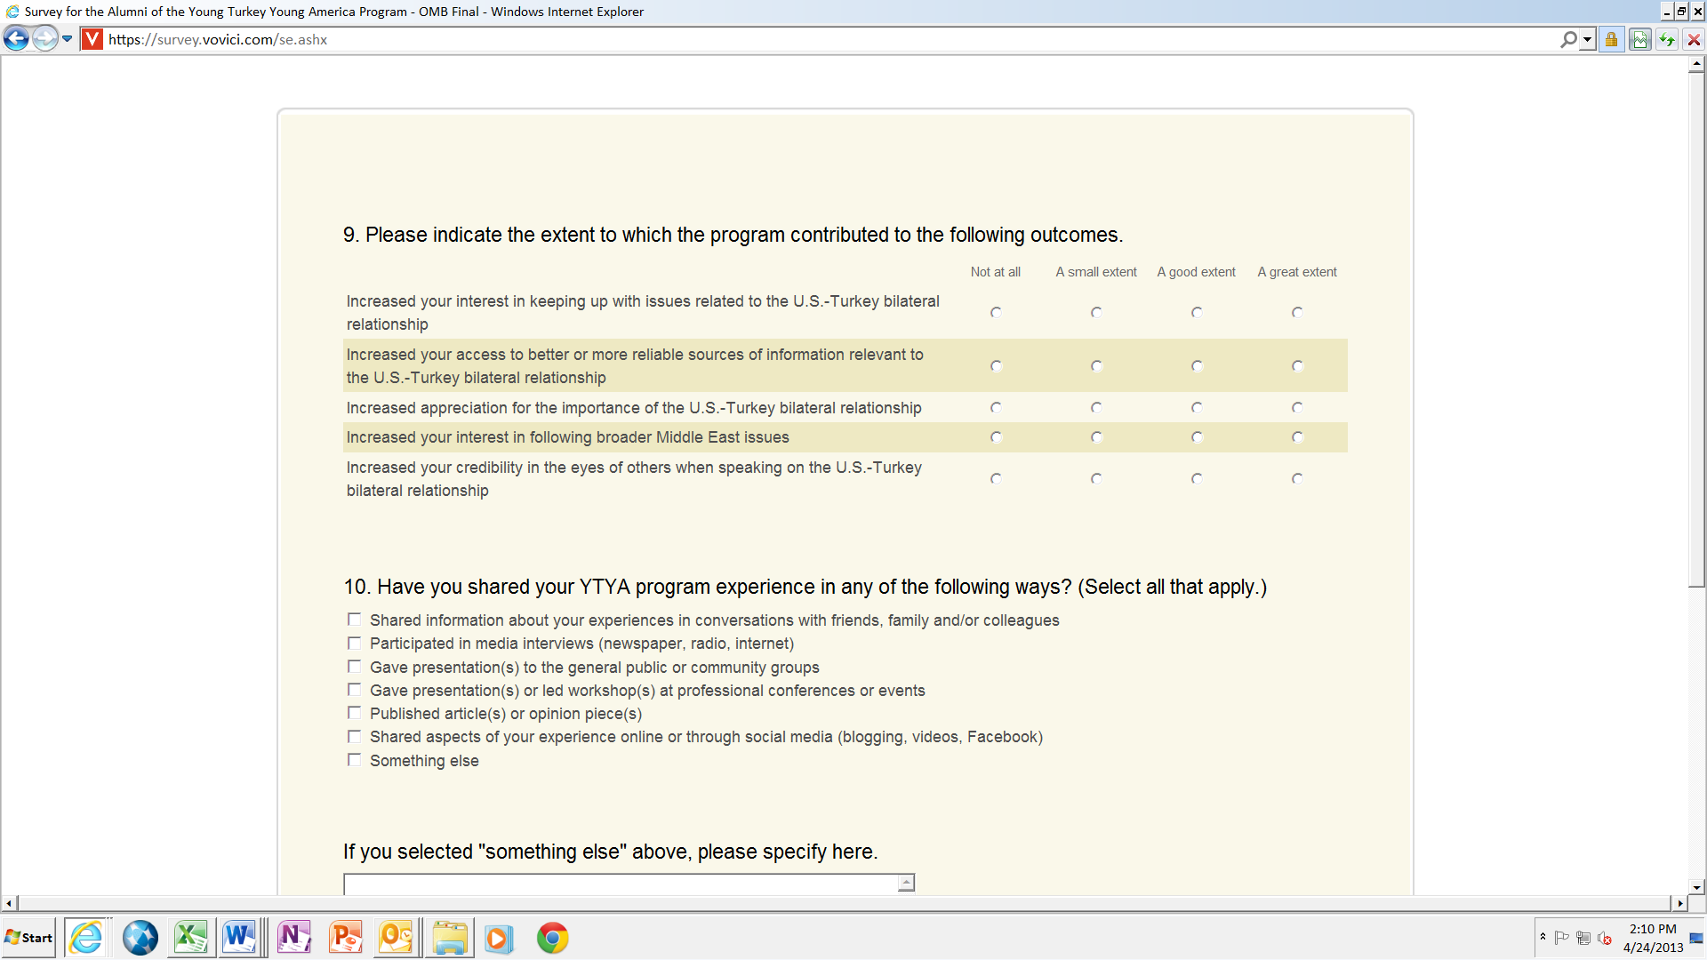Open Google Chrome from the taskbar
The width and height of the screenshot is (1707, 960).
coord(552,938)
